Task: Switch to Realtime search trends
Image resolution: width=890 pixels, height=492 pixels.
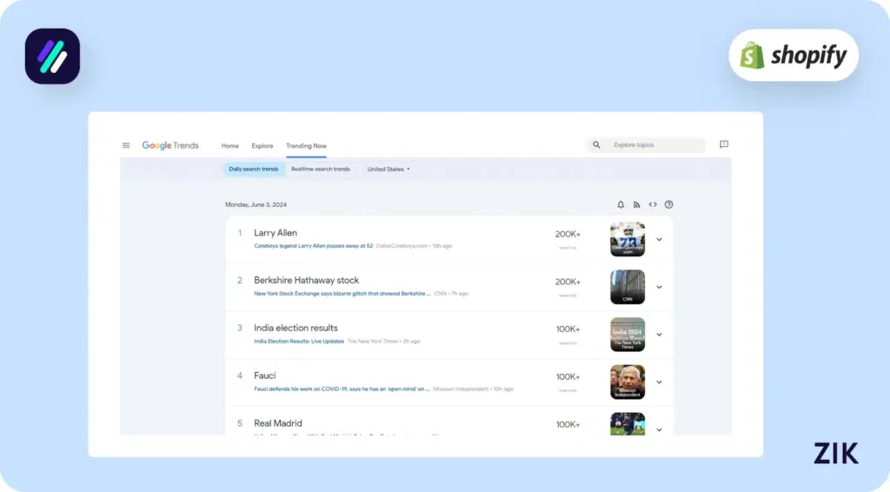Action: pyautogui.click(x=321, y=169)
